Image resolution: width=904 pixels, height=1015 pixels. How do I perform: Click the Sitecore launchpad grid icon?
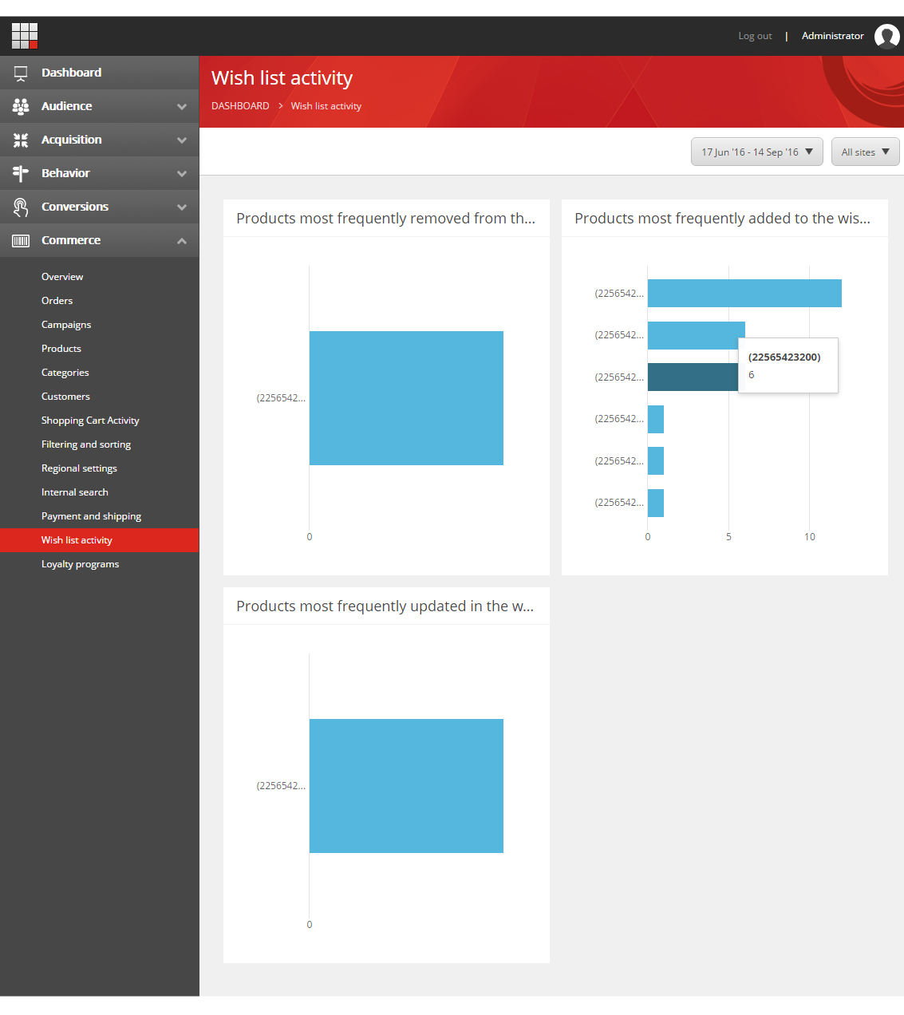(25, 36)
